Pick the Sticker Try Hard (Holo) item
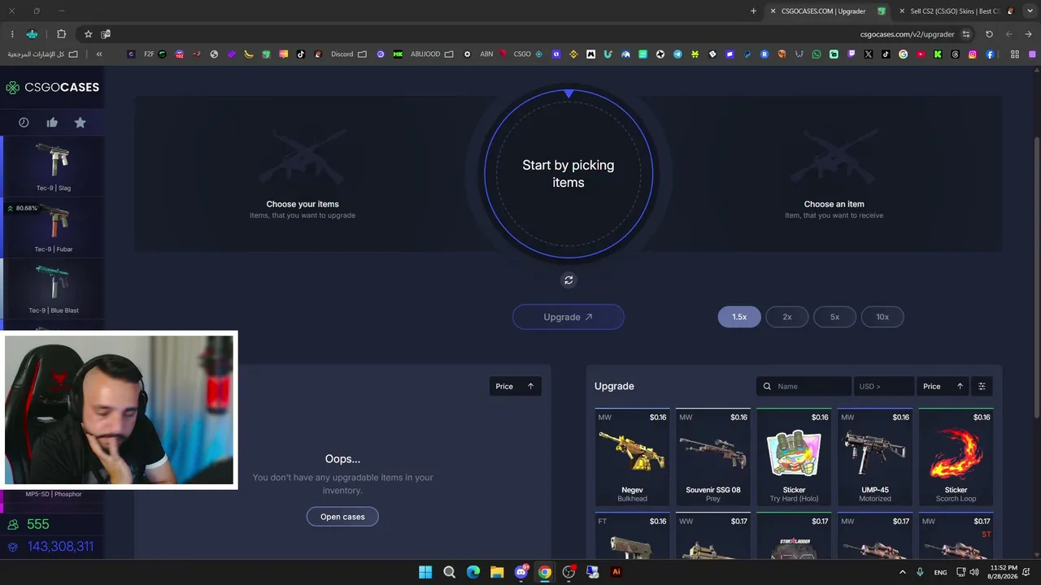Image resolution: width=1041 pixels, height=585 pixels. pos(794,457)
